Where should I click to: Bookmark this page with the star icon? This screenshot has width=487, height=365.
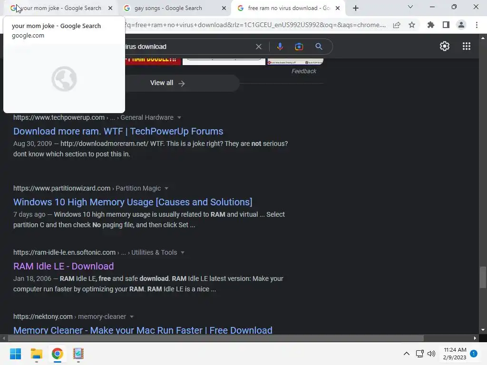(412, 25)
